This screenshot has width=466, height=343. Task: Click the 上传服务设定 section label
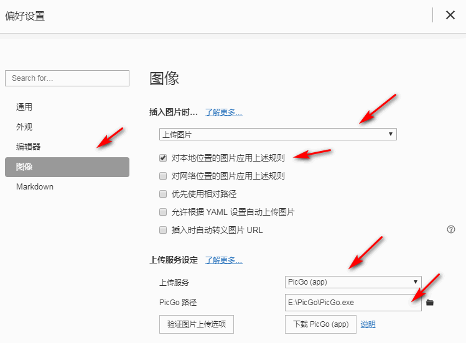click(174, 260)
